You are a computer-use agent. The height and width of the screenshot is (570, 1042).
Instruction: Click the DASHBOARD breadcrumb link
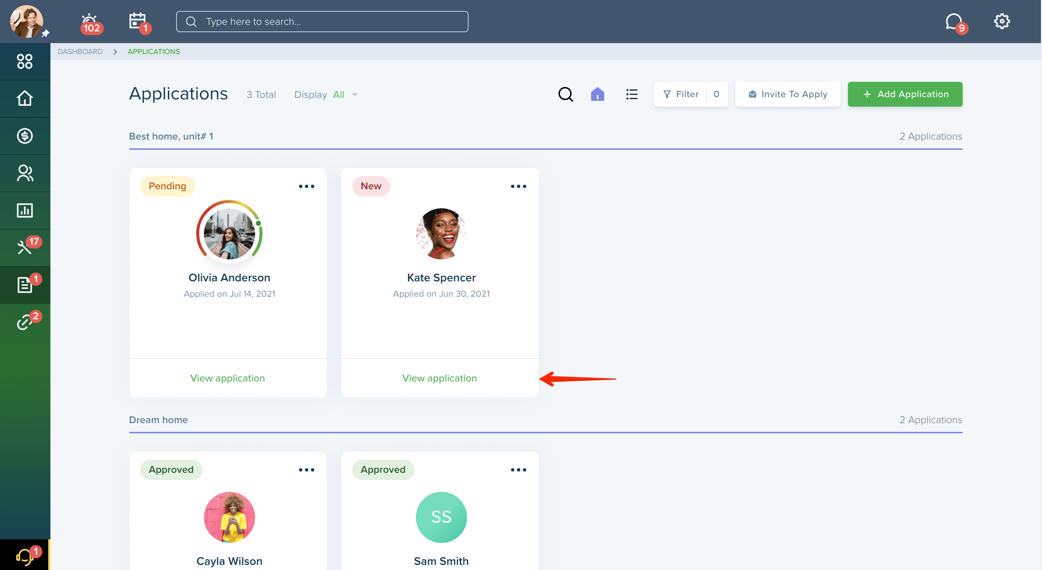(x=80, y=52)
